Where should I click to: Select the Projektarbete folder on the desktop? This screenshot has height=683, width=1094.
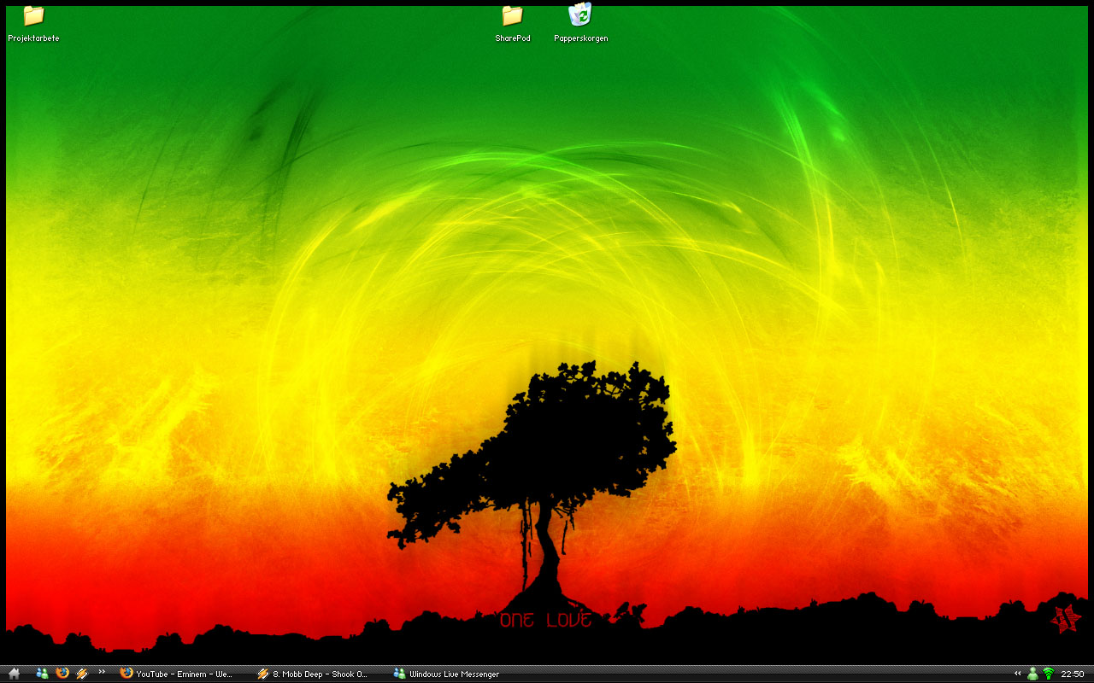[x=33, y=23]
